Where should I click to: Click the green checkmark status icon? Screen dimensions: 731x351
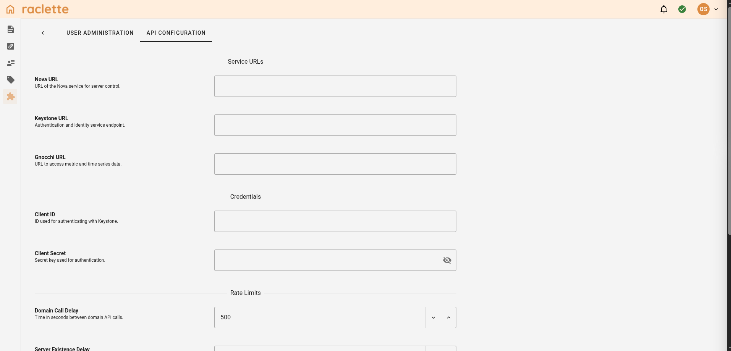[x=682, y=9]
